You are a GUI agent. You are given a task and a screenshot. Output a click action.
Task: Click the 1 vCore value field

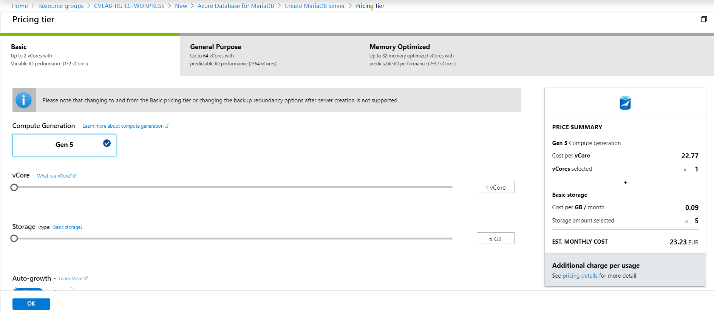point(495,187)
